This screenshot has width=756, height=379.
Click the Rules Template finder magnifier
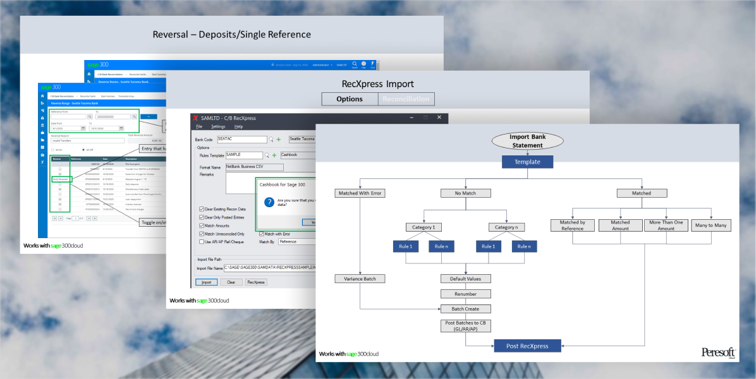[x=267, y=155]
